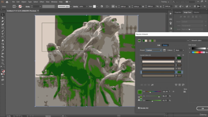
Task: Open the Object menu
Action: 24,2
